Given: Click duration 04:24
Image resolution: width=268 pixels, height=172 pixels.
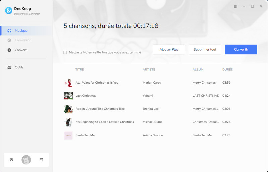Looking at the screenshot, I should tap(226, 96).
